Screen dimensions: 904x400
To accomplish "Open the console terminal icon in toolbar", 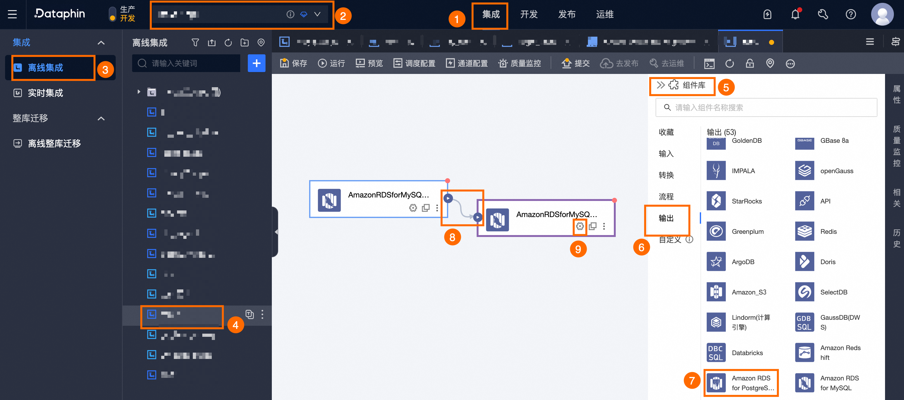I will pos(709,64).
